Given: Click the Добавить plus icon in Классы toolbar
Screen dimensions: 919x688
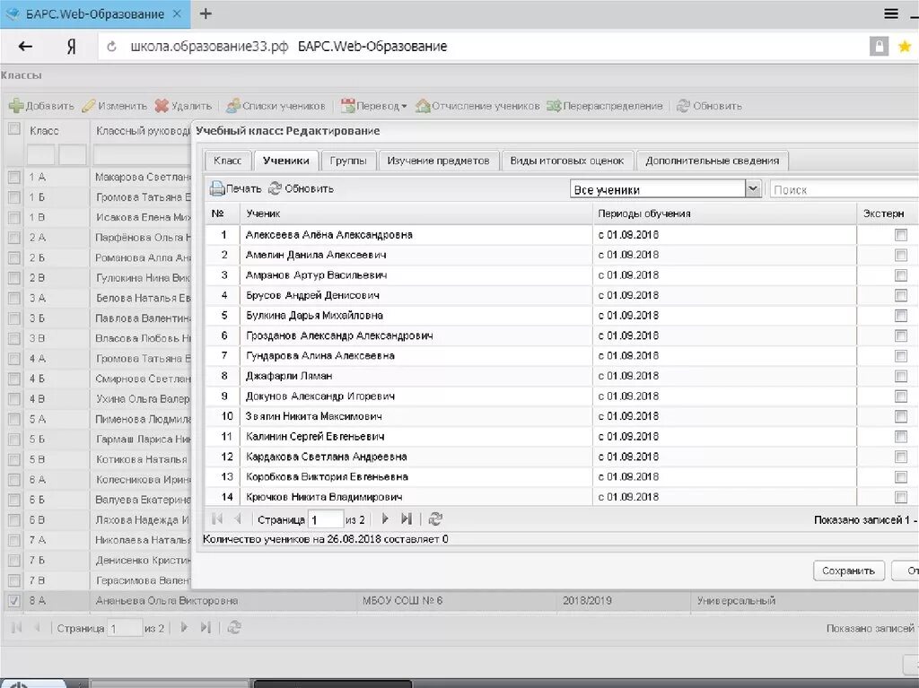Looking at the screenshot, I should point(16,106).
